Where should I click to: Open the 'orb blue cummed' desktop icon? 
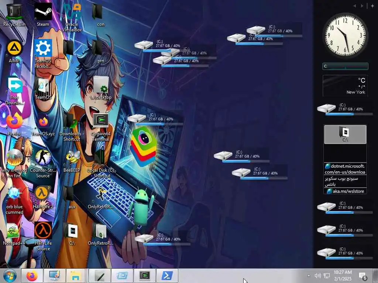coord(14,200)
